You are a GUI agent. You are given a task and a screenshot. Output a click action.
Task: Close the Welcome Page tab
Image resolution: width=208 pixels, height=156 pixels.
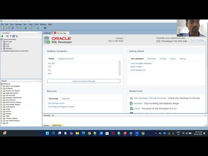pyautogui.click(x=68, y=33)
